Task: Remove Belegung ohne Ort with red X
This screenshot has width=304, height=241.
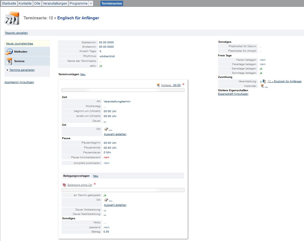Action: (x=95, y=184)
